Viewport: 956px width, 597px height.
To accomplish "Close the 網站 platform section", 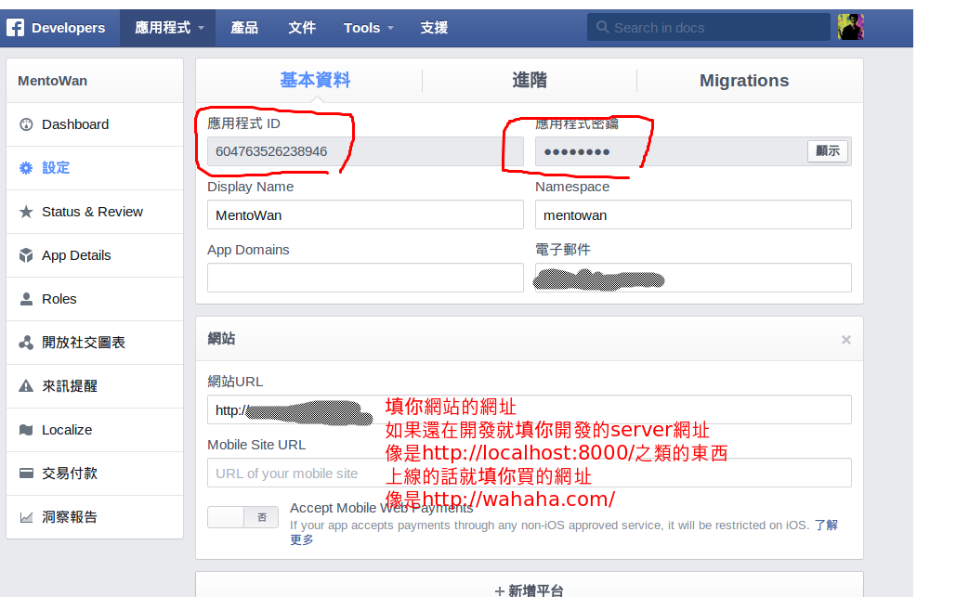I will tap(845, 340).
